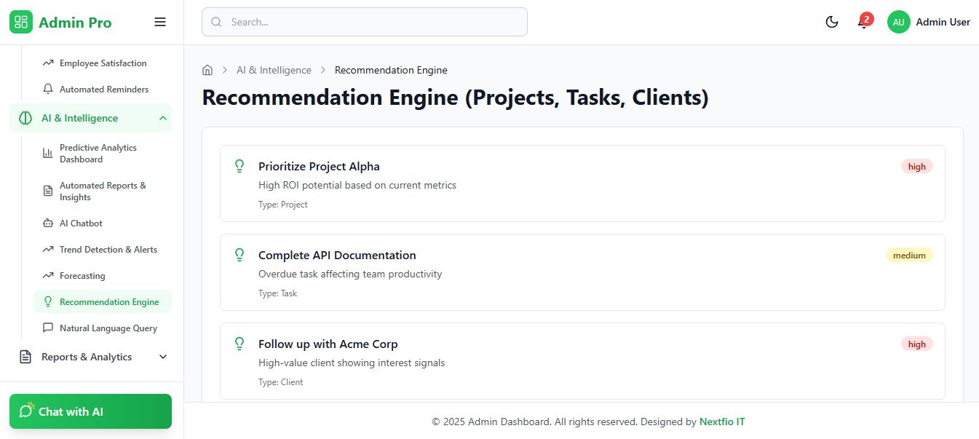This screenshot has height=439, width=979.
Task: Click lightbulb icon beside Prioritize Project Alpha
Action: [x=239, y=166]
